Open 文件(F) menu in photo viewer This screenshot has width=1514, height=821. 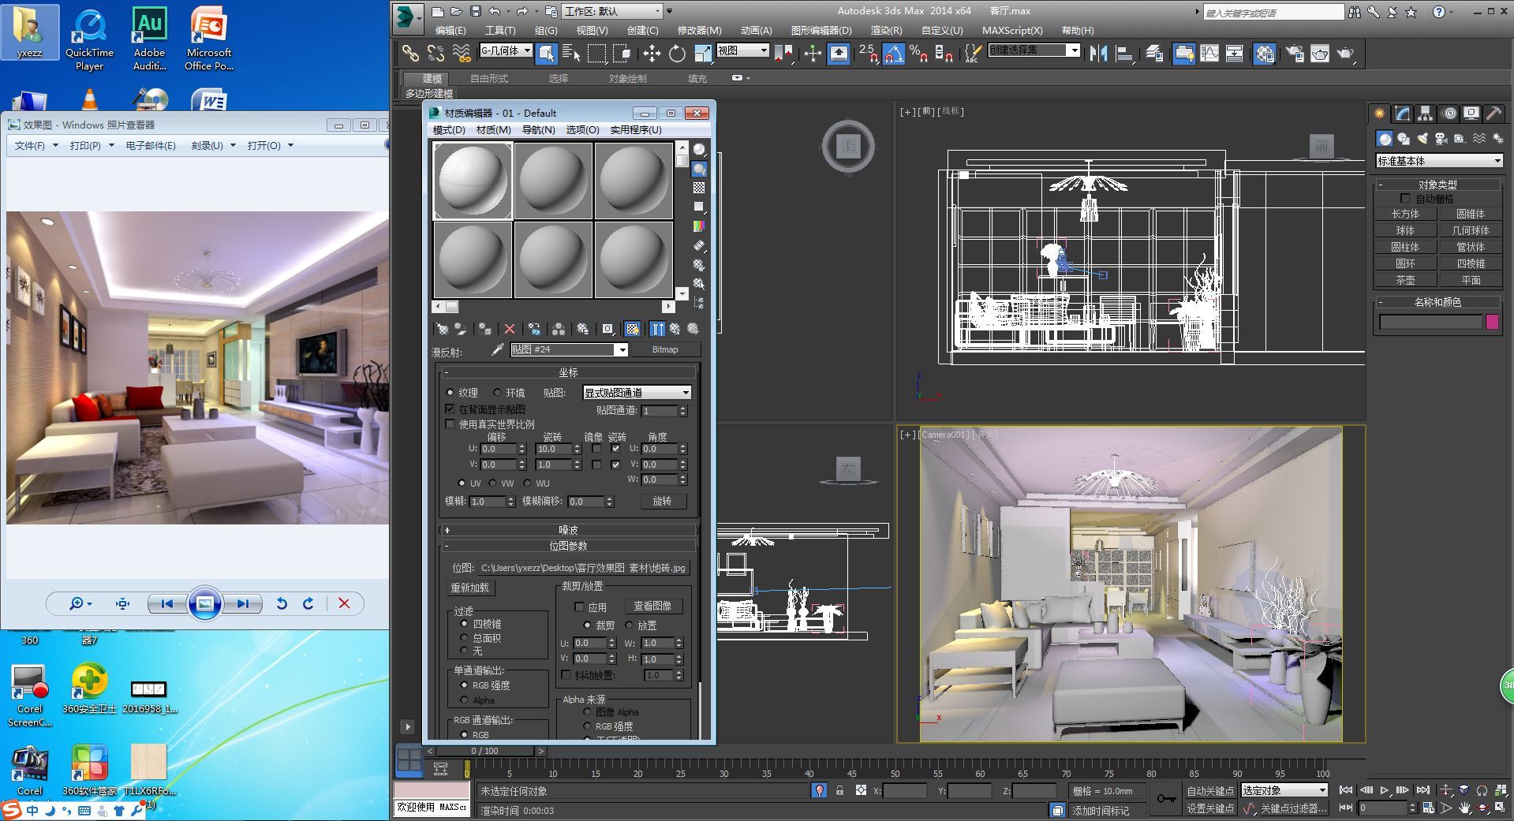pyautogui.click(x=36, y=146)
